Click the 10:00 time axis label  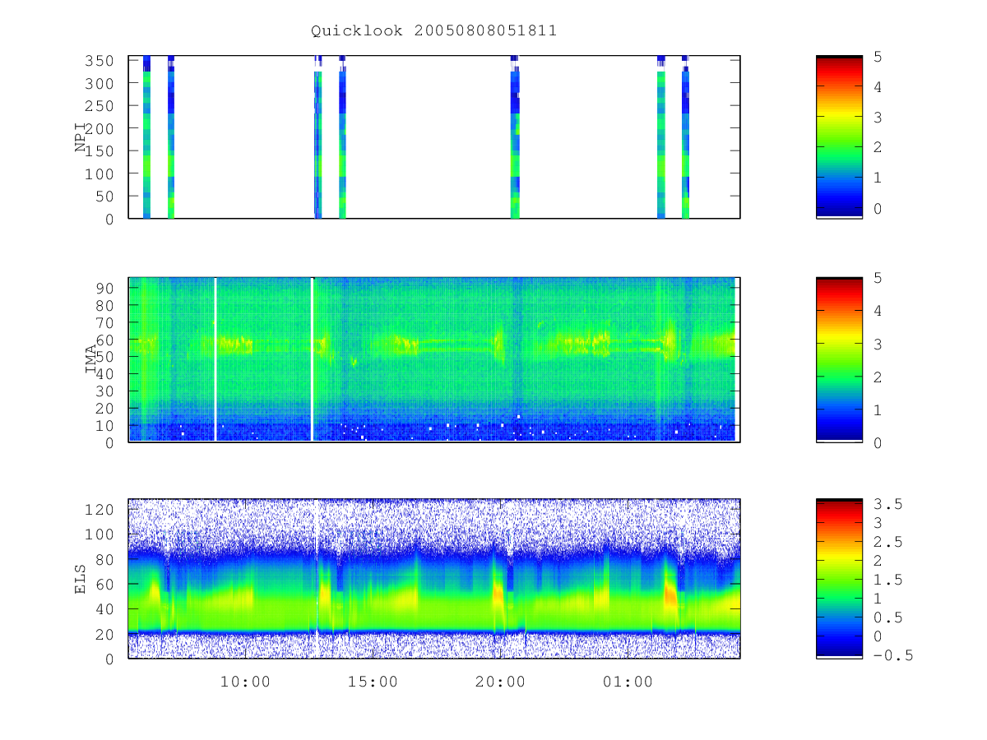(x=245, y=682)
